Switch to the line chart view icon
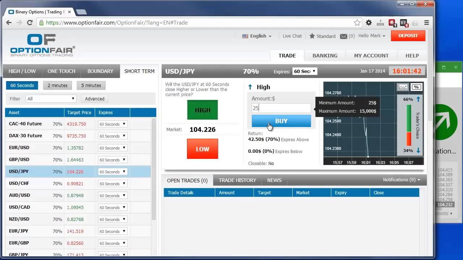 click(x=403, y=87)
